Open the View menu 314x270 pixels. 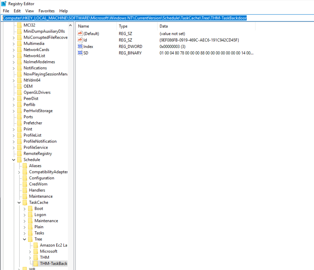(x=30, y=11)
